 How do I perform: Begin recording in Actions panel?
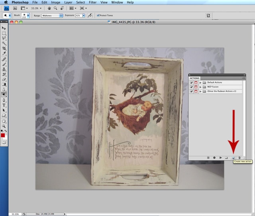[214, 157]
